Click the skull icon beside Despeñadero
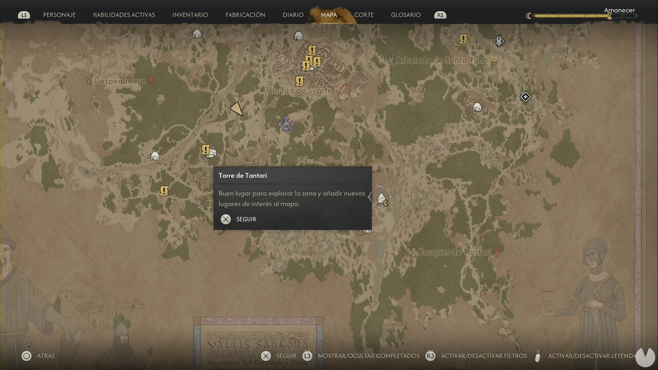Screen dimensions: 658x370 151,81
